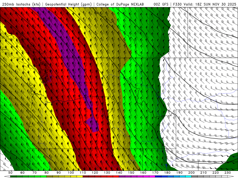
Task: Select the brightest lime green swatch in color bar
Action: pos(43,176)
